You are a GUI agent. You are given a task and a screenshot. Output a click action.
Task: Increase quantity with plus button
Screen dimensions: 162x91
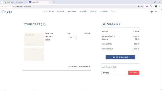pos(74,38)
